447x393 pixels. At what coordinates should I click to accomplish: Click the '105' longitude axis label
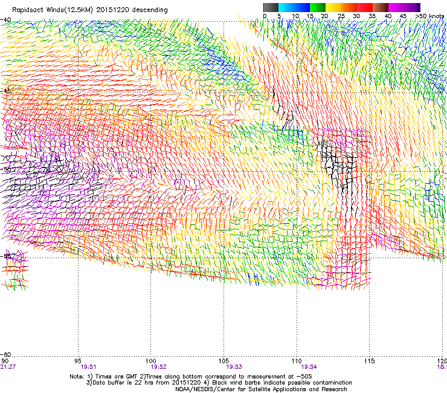coord(224,361)
